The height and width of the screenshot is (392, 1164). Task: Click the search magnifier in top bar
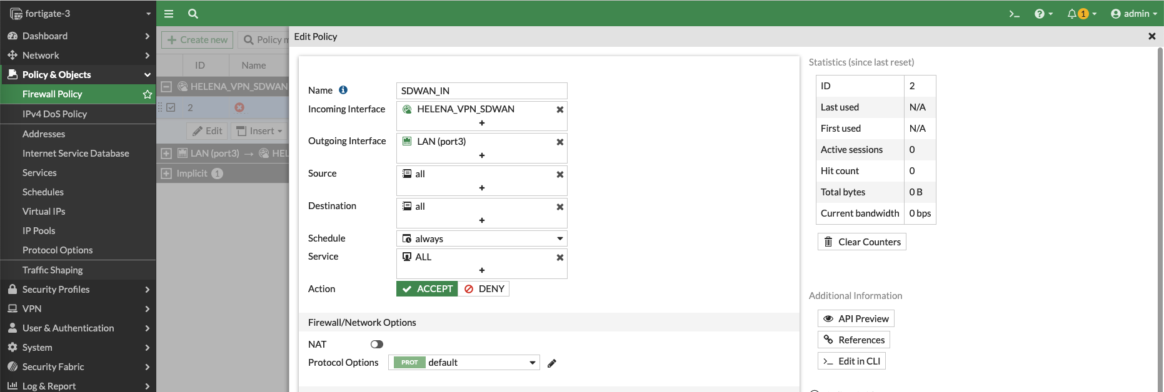click(193, 14)
